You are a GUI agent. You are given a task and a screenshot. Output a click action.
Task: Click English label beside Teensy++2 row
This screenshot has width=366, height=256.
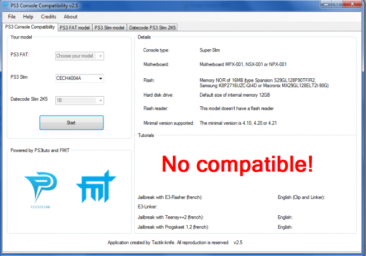tap(285, 217)
